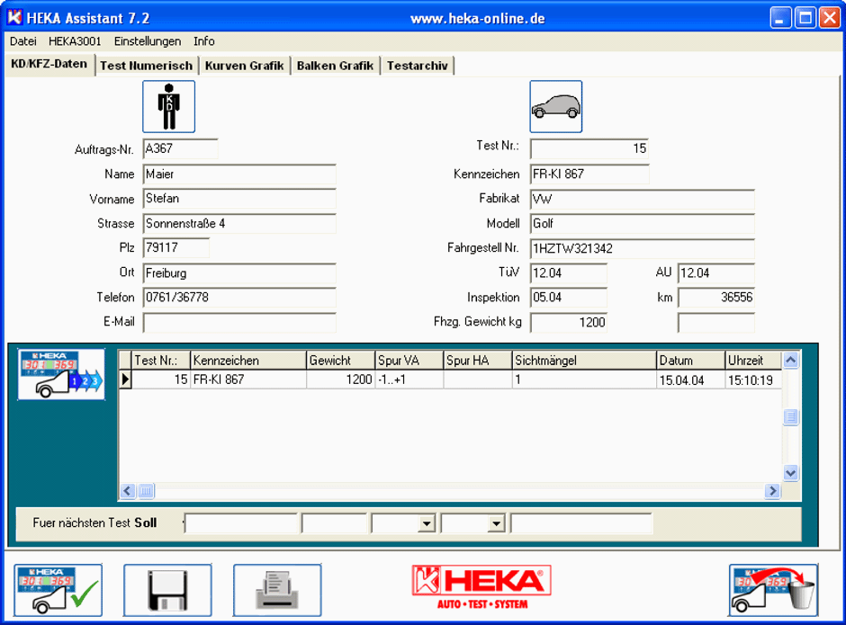846x625 pixels.
Task: Click the table's vertical scrollbar down arrow
Action: [790, 473]
